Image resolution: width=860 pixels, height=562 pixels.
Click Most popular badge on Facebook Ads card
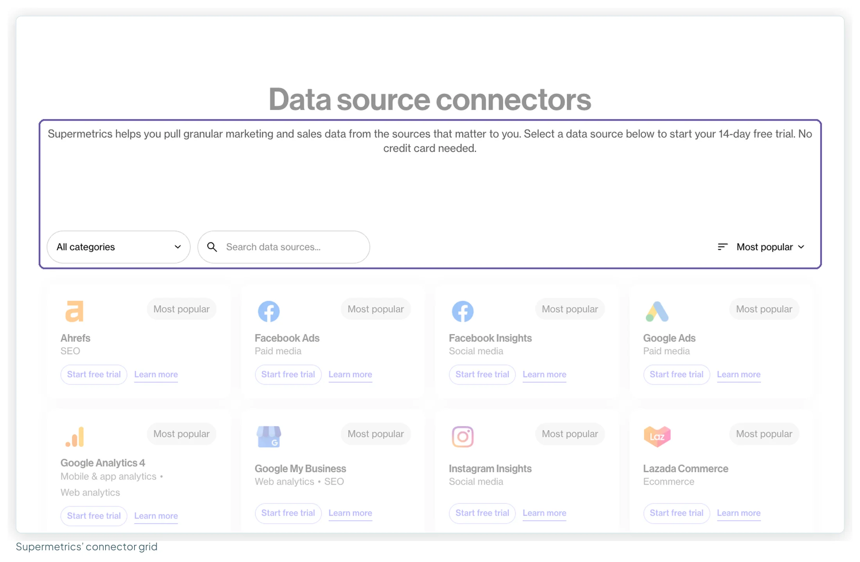(376, 309)
